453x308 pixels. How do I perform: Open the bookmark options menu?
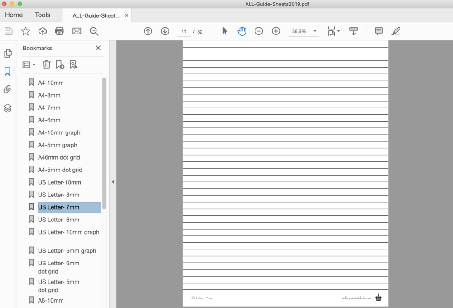[29, 64]
